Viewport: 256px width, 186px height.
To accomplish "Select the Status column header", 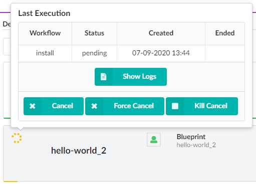I will 94,33.
